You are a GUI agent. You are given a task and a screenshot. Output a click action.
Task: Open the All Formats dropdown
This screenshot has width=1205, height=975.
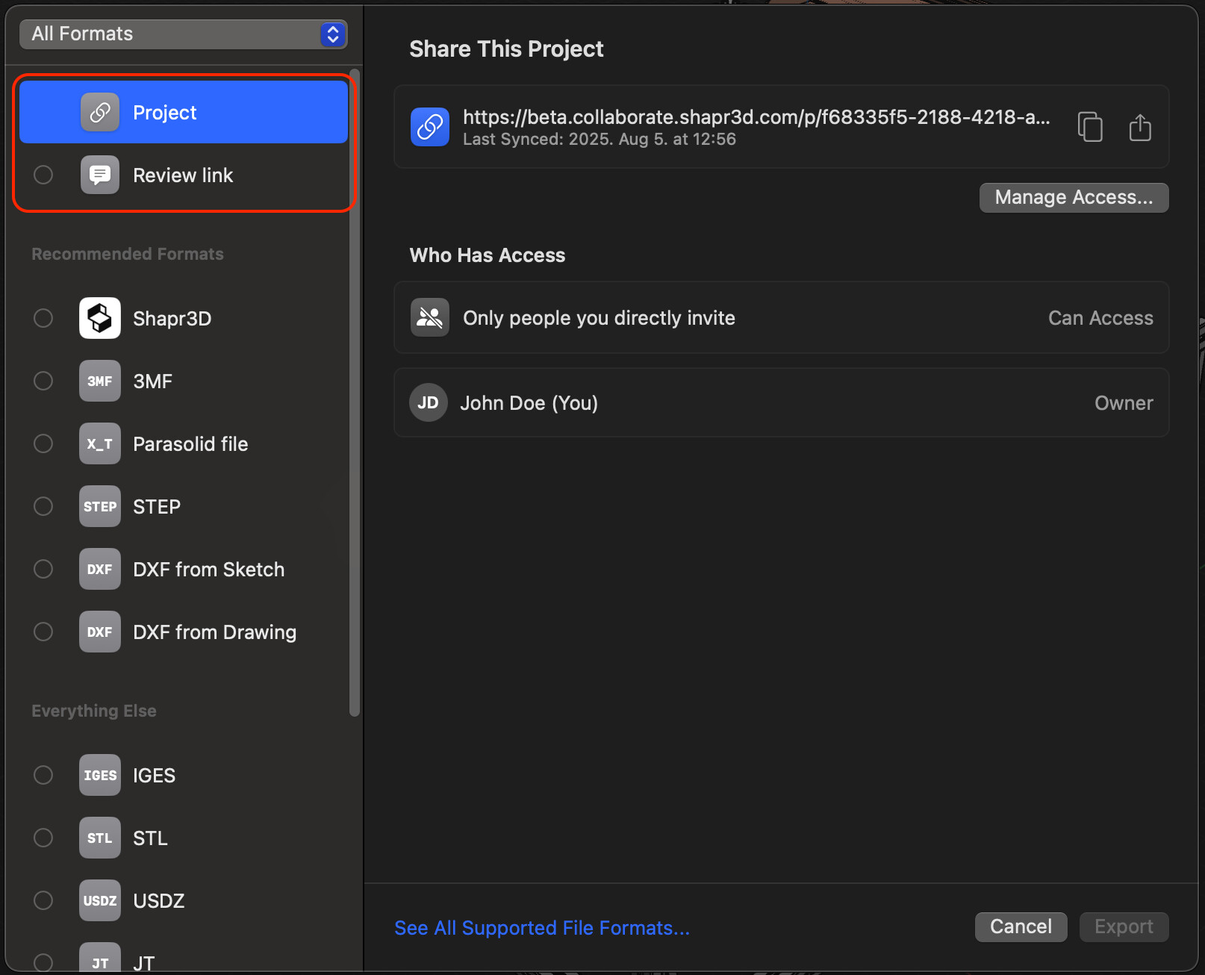[x=183, y=34]
